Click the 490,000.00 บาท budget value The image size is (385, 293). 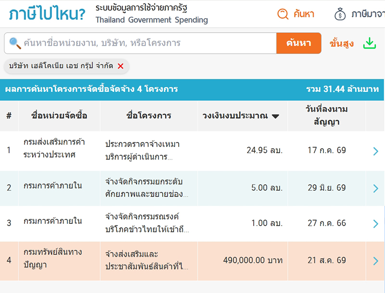[253, 260]
